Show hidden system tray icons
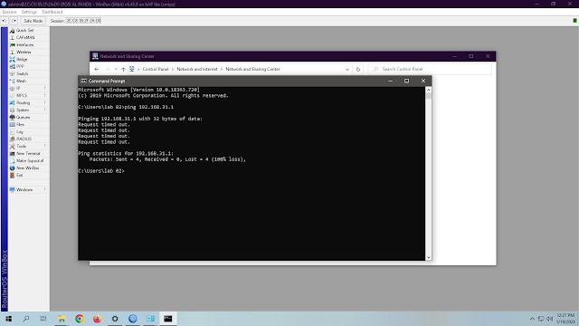The width and height of the screenshot is (579, 326). point(532,319)
